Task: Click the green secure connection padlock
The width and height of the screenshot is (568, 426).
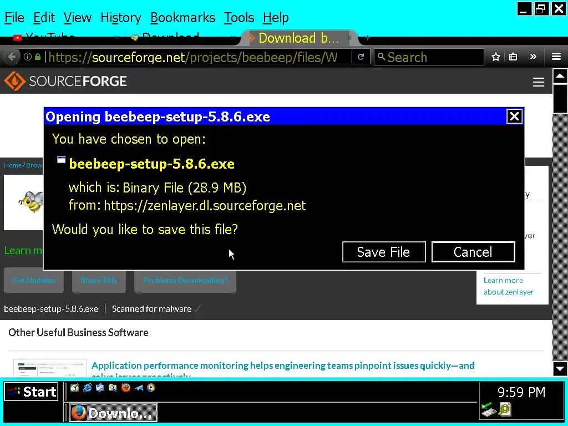Action: pos(38,57)
